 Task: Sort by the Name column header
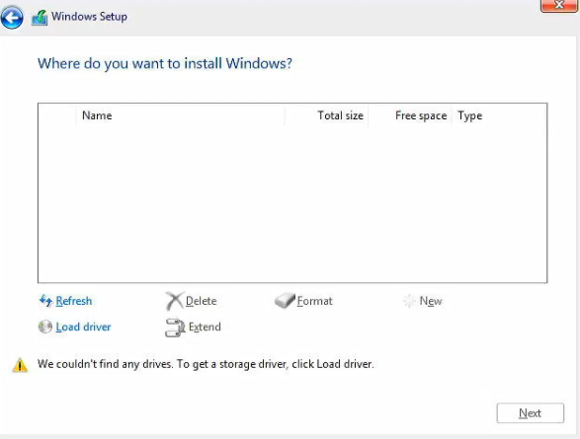tap(180, 115)
